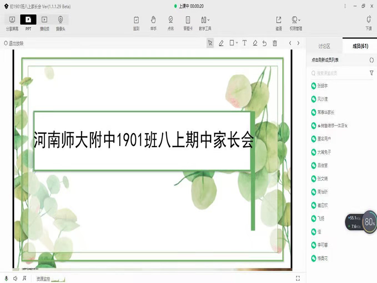Click the undo arrow in annotation bar
Viewport: 377px width, 283px height.
click(265, 43)
